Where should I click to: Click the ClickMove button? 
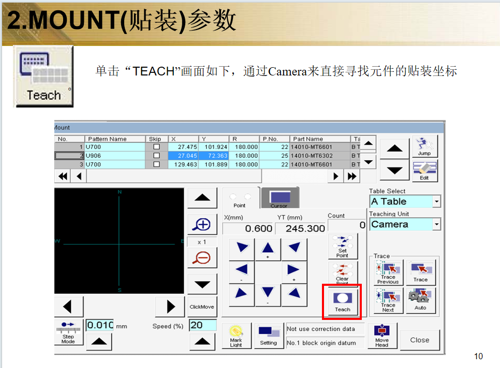202,306
